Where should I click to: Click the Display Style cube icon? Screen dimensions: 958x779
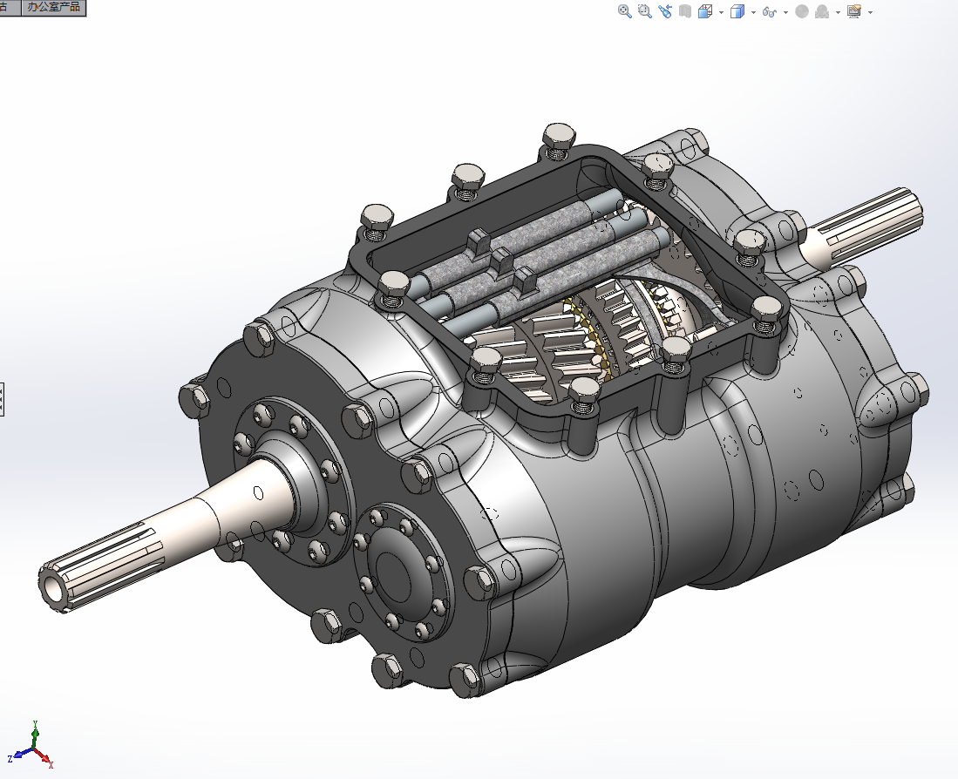click(737, 11)
